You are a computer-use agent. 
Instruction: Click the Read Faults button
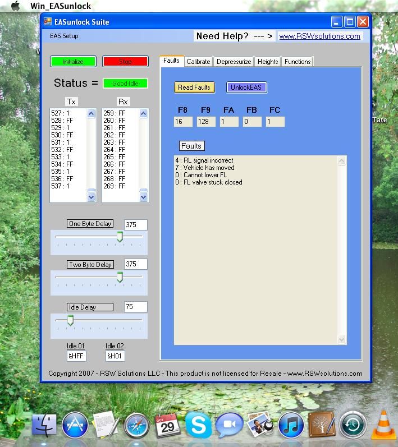194,87
